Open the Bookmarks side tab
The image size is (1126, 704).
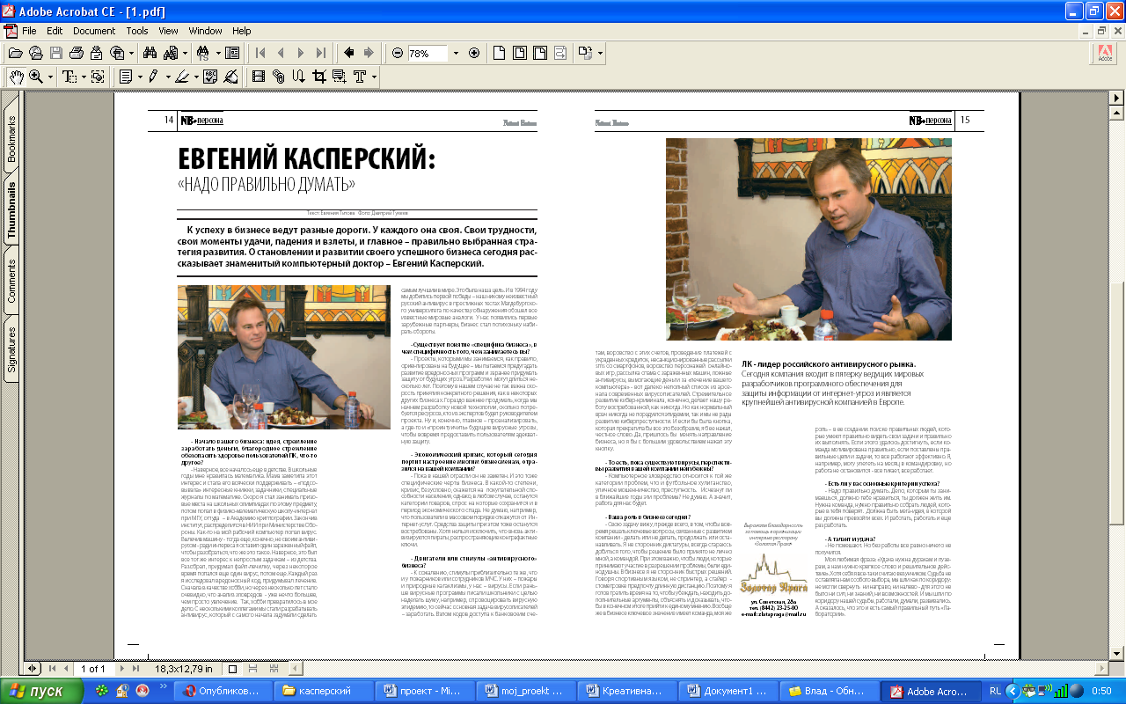11,138
